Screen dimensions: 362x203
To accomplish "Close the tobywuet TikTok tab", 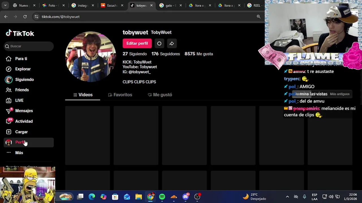I will pyautogui.click(x=151, y=5).
